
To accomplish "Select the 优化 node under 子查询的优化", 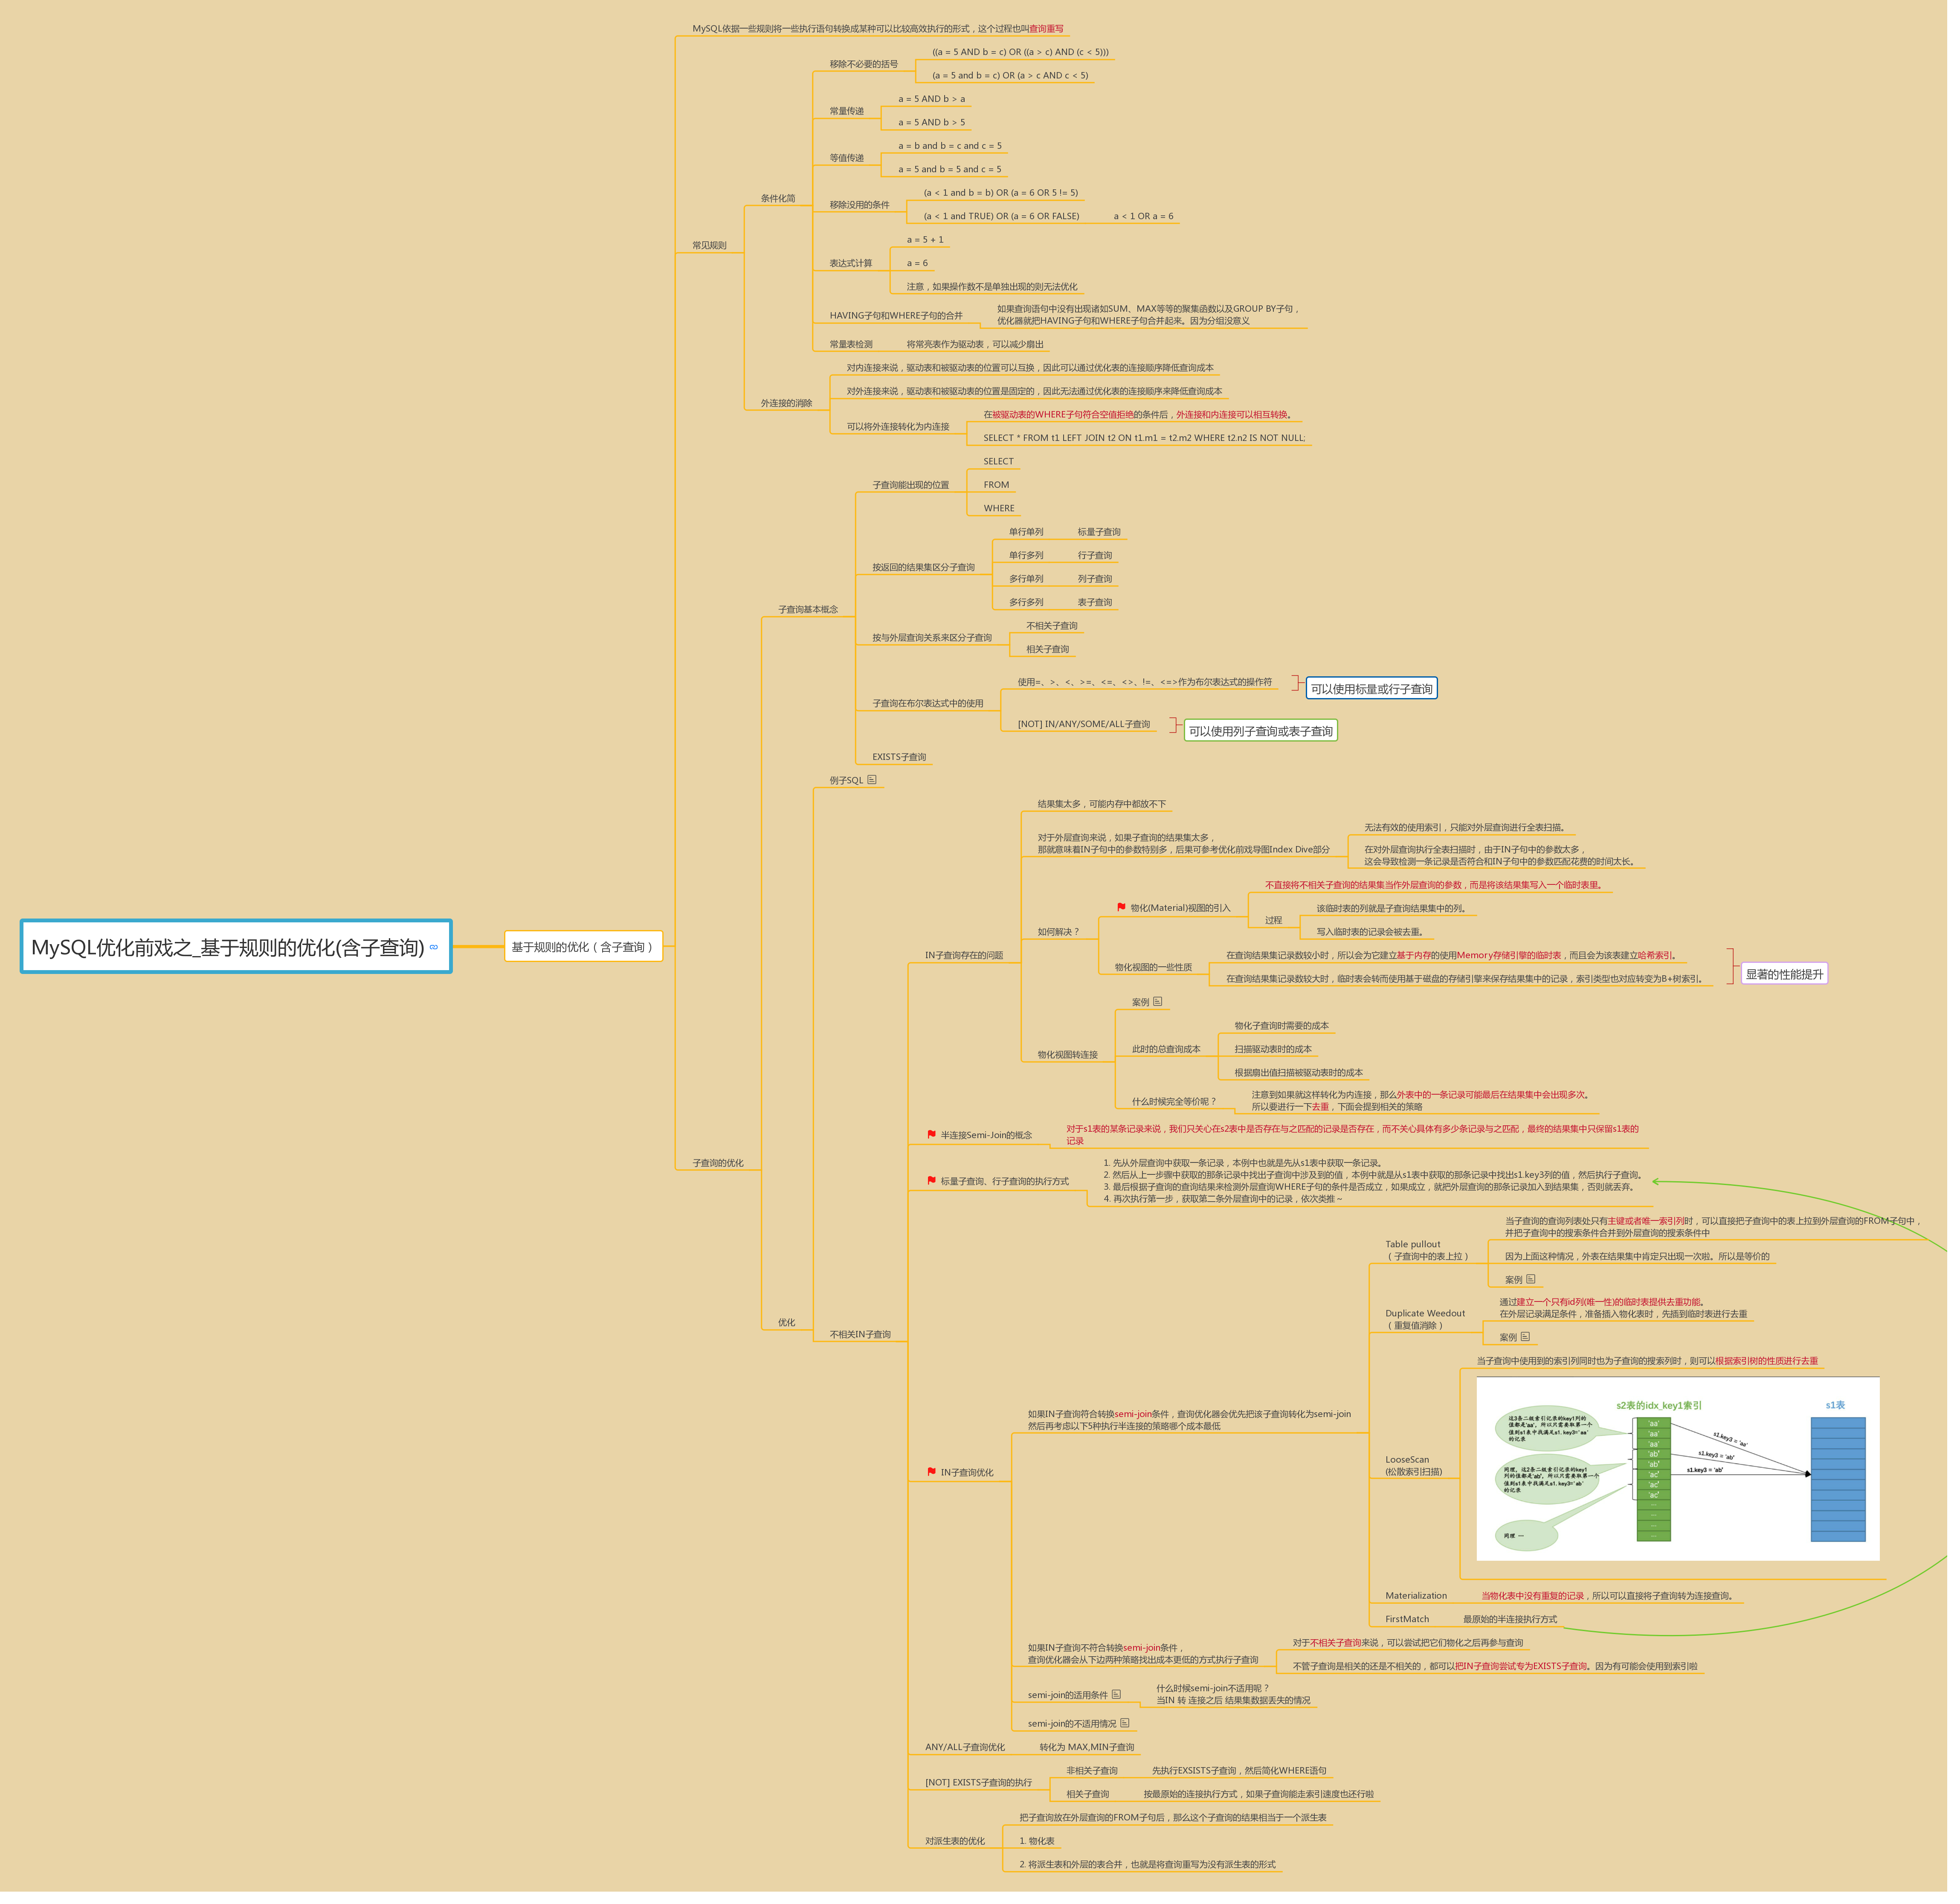I will click(791, 1331).
